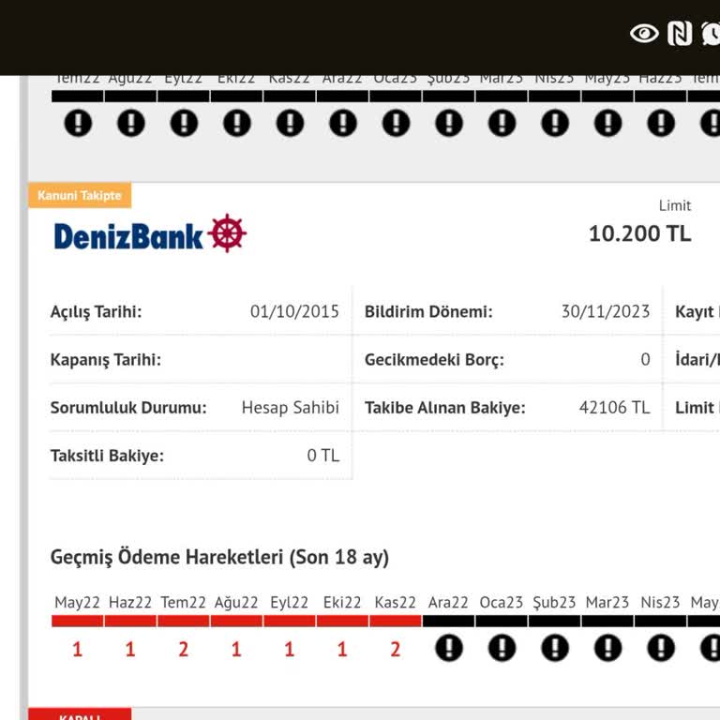Viewport: 720px width, 720px height.
Task: Click the Kapanış Tarihi label
Action: pyautogui.click(x=106, y=360)
